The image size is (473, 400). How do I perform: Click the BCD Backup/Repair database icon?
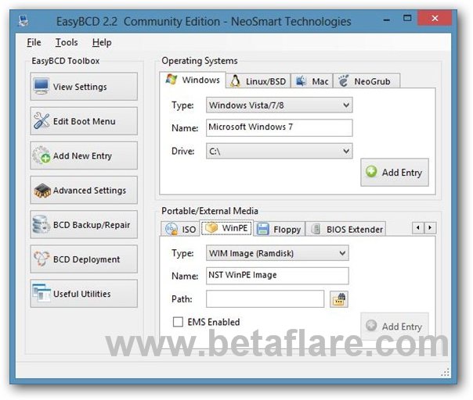coord(42,225)
